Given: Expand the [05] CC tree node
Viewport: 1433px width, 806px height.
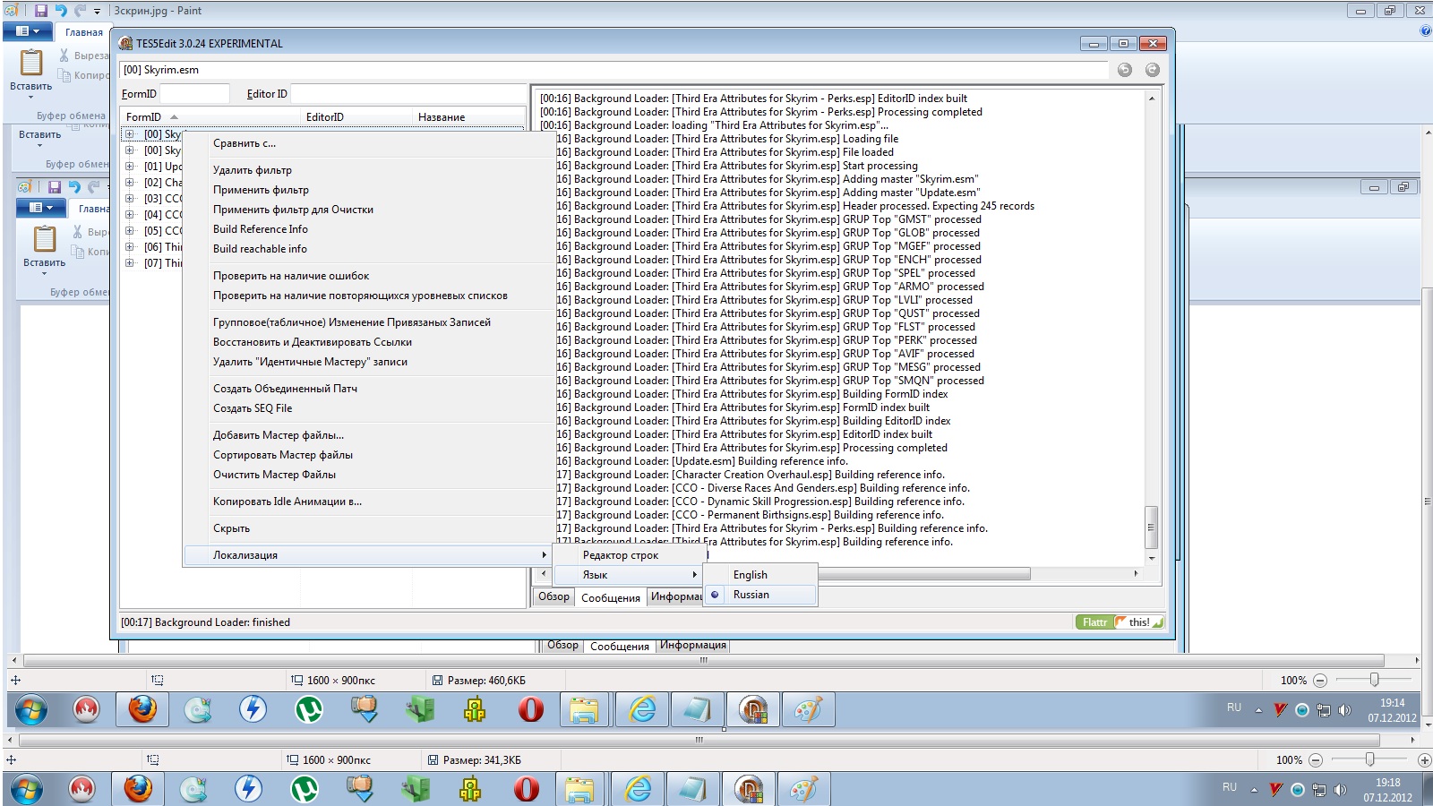Looking at the screenshot, I should click(129, 231).
